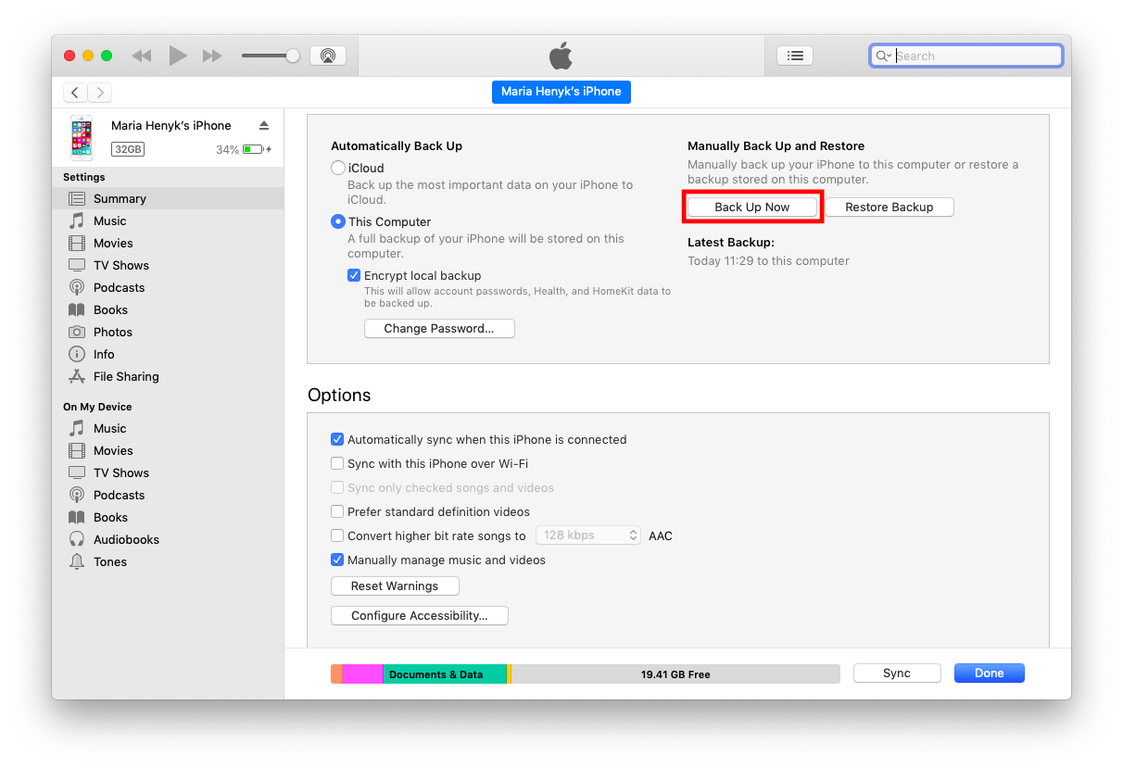Open Summary in Settings sidebar

click(168, 198)
